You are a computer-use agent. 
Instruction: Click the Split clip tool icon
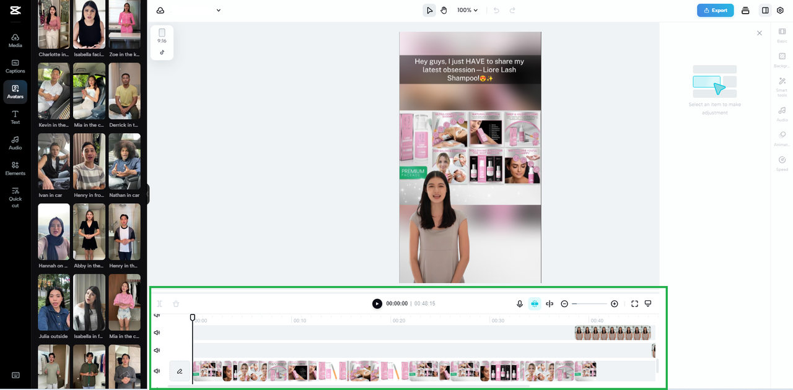[159, 303]
